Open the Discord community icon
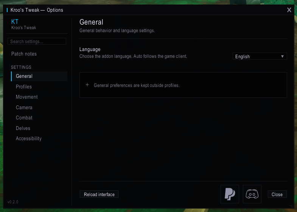The image size is (297, 212). 252,194
